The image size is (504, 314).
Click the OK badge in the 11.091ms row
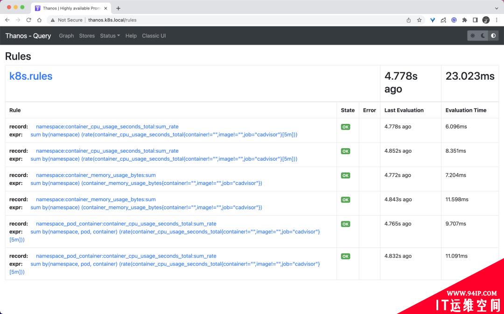tap(345, 256)
